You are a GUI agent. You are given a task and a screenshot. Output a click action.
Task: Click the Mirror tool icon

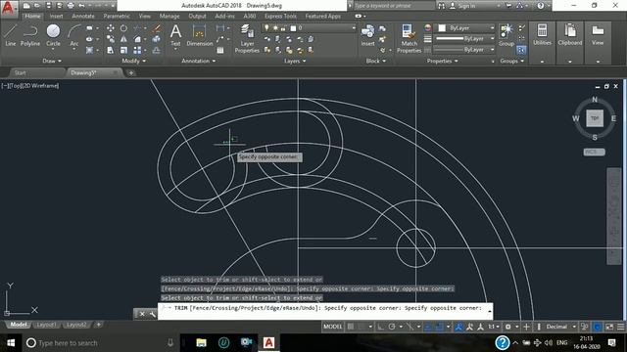[x=124, y=39]
